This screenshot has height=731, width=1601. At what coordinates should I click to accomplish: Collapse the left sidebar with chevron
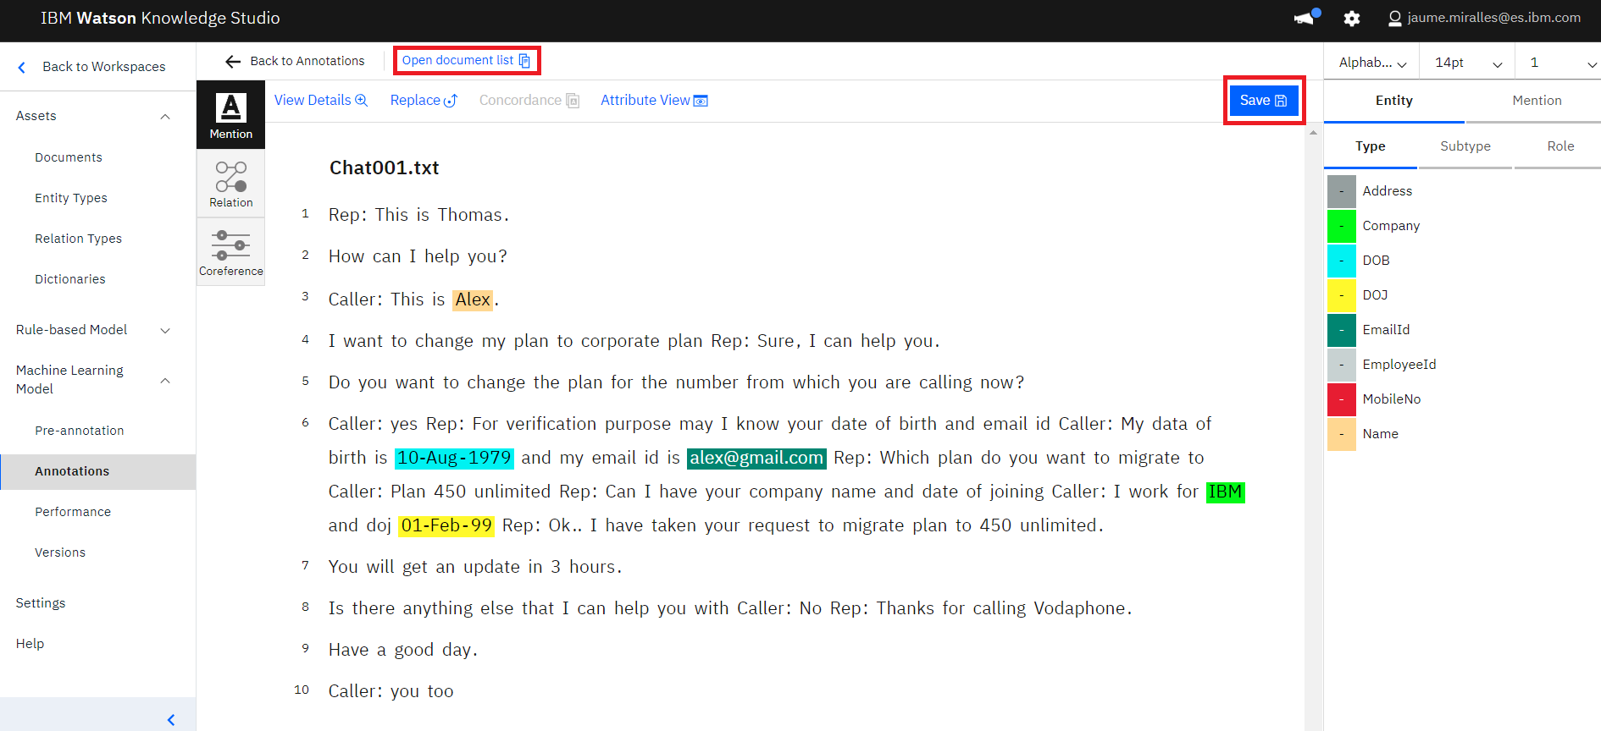click(171, 720)
